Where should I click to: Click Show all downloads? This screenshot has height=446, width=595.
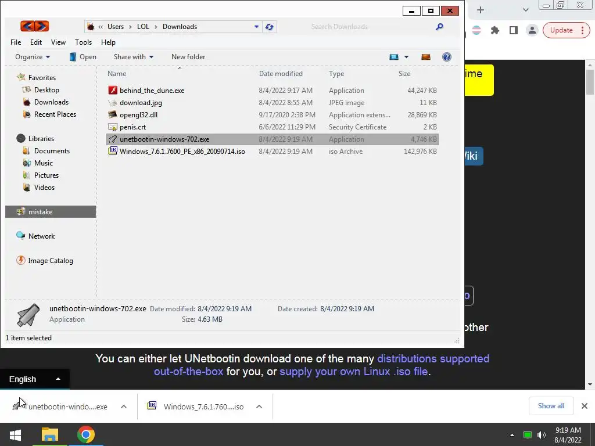tap(551, 406)
